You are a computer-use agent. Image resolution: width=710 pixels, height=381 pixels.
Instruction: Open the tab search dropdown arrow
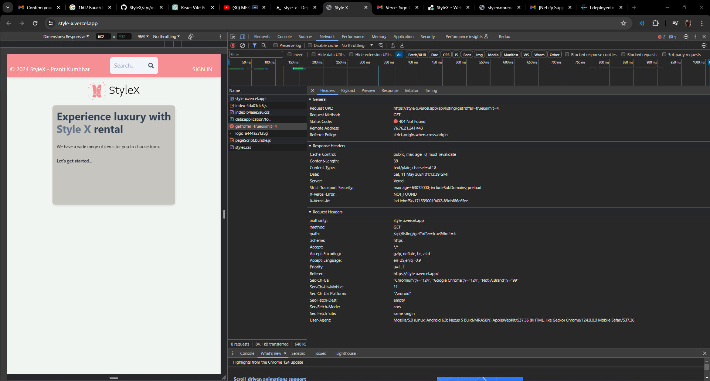coord(8,7)
